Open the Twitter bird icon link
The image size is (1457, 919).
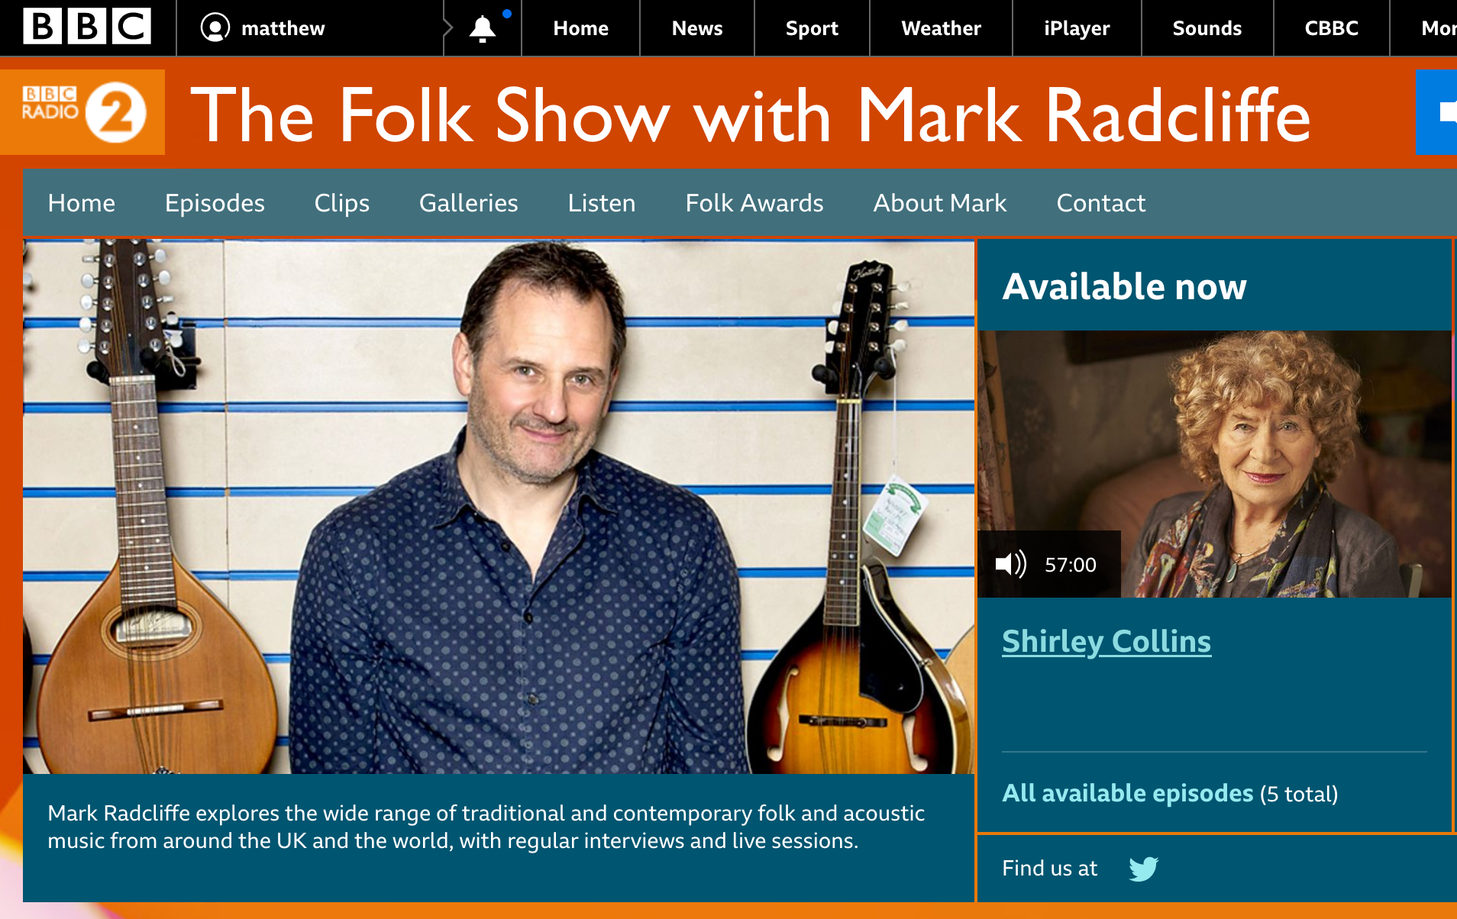pos(1143,869)
